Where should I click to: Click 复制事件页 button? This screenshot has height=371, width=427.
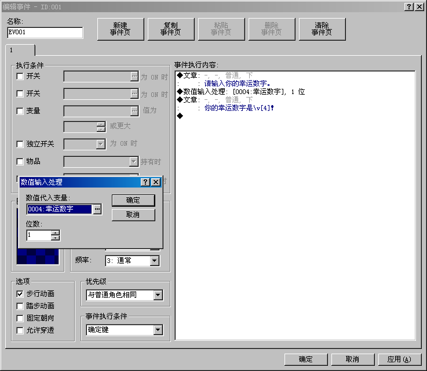tap(171, 29)
